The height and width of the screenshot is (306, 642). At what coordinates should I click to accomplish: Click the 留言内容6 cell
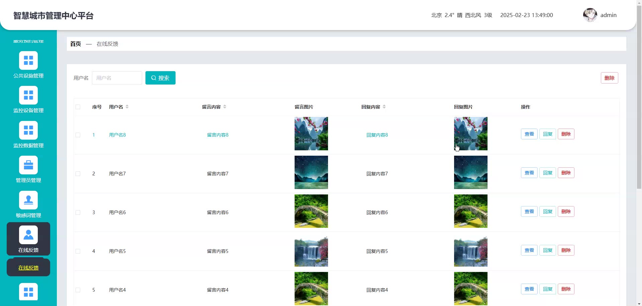tap(218, 212)
